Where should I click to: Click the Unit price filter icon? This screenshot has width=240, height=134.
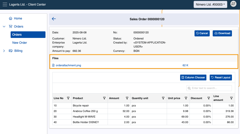(x=186, y=98)
